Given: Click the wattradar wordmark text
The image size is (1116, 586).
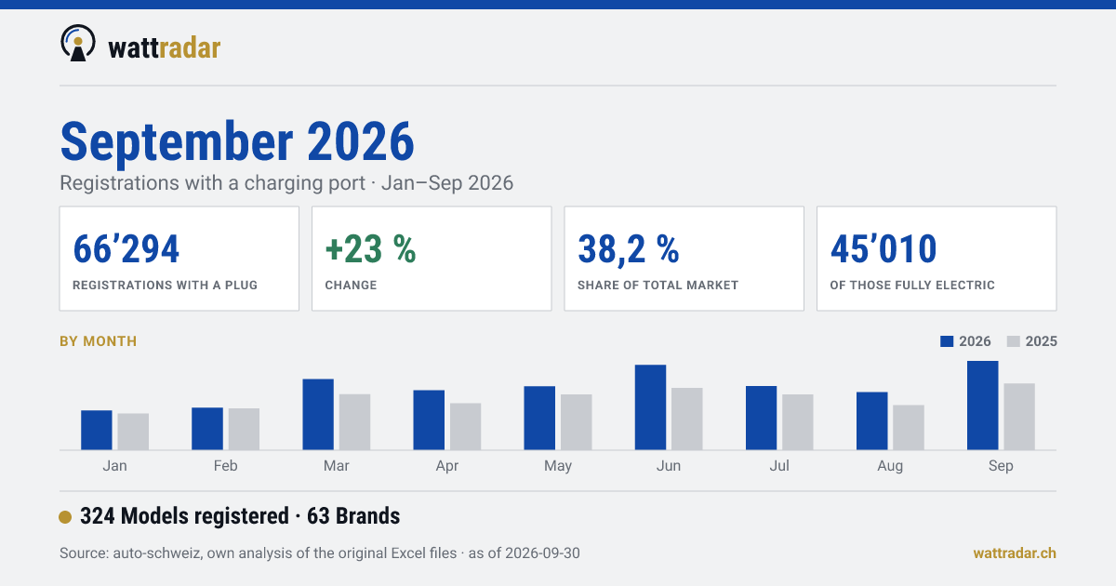Looking at the screenshot, I should tap(165, 47).
